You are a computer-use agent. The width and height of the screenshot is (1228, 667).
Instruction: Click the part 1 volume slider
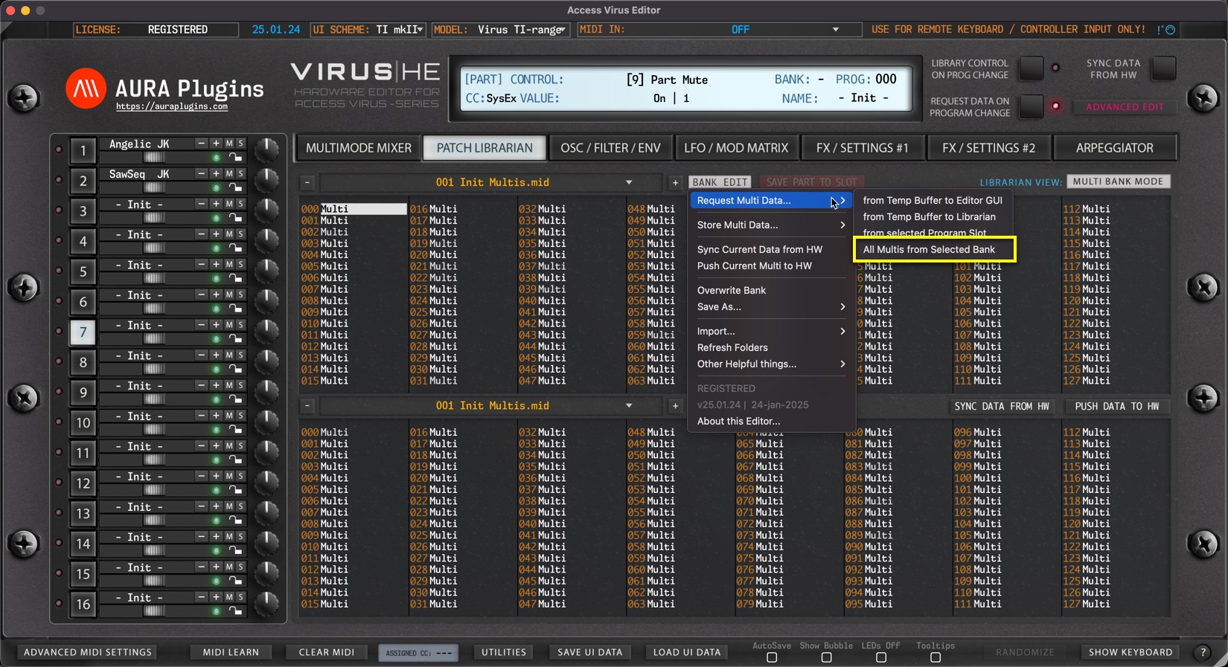click(155, 158)
